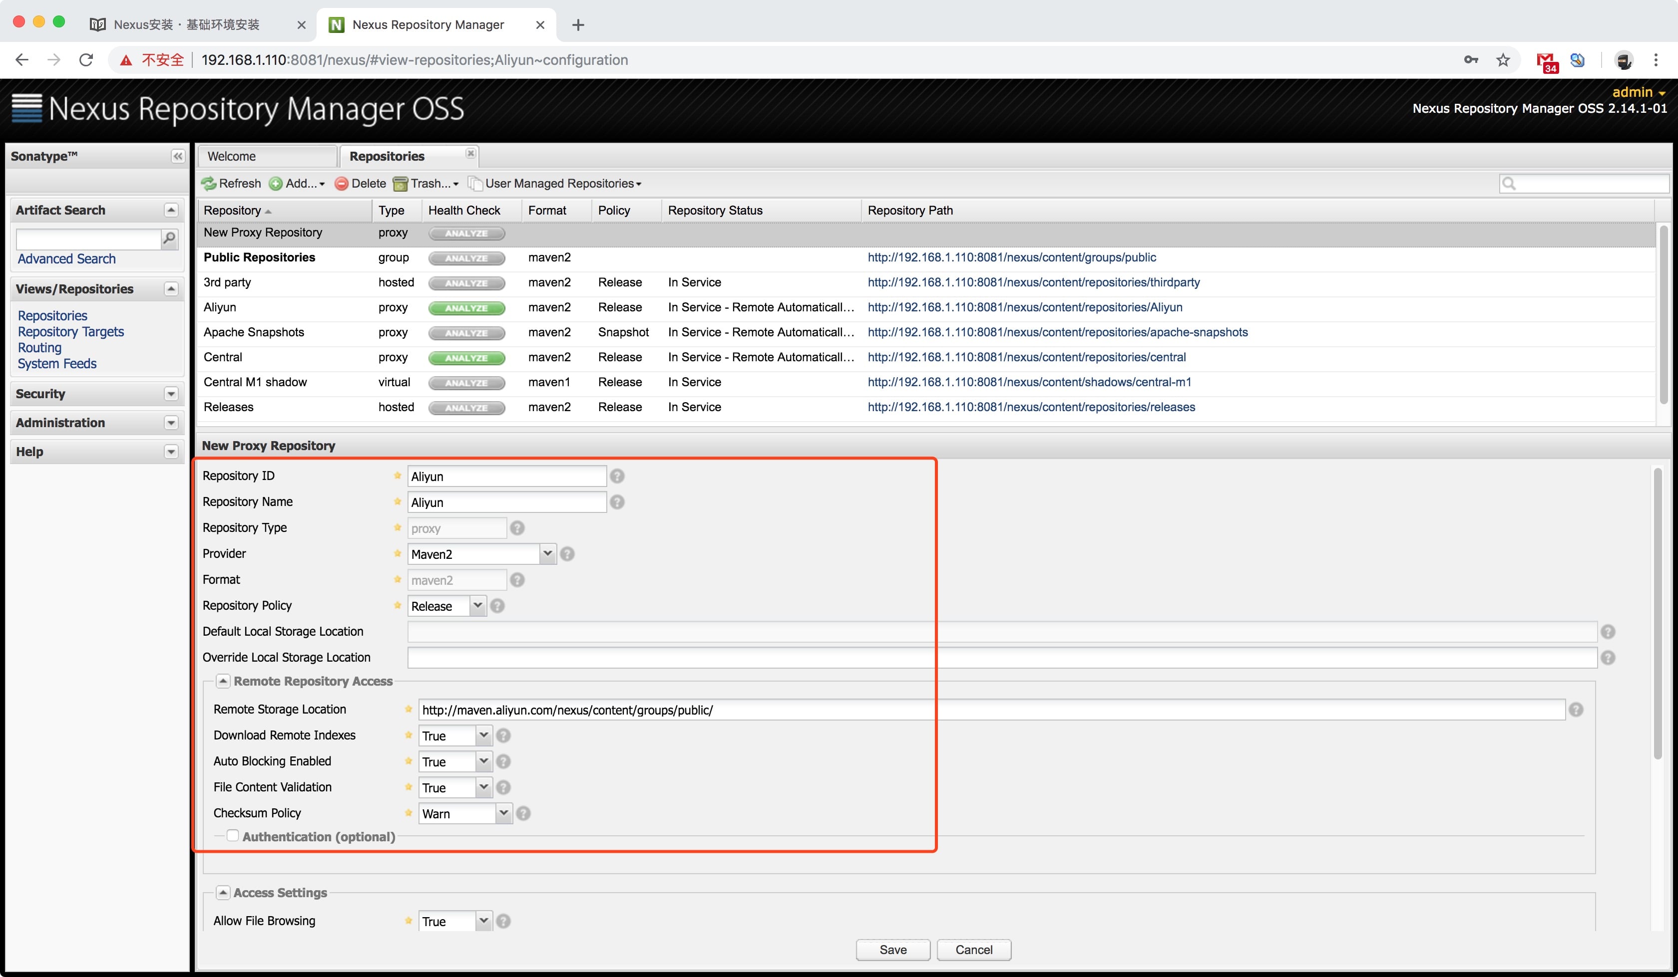Click the Refresh toolbar icon
Image resolution: width=1678 pixels, height=977 pixels.
209,184
